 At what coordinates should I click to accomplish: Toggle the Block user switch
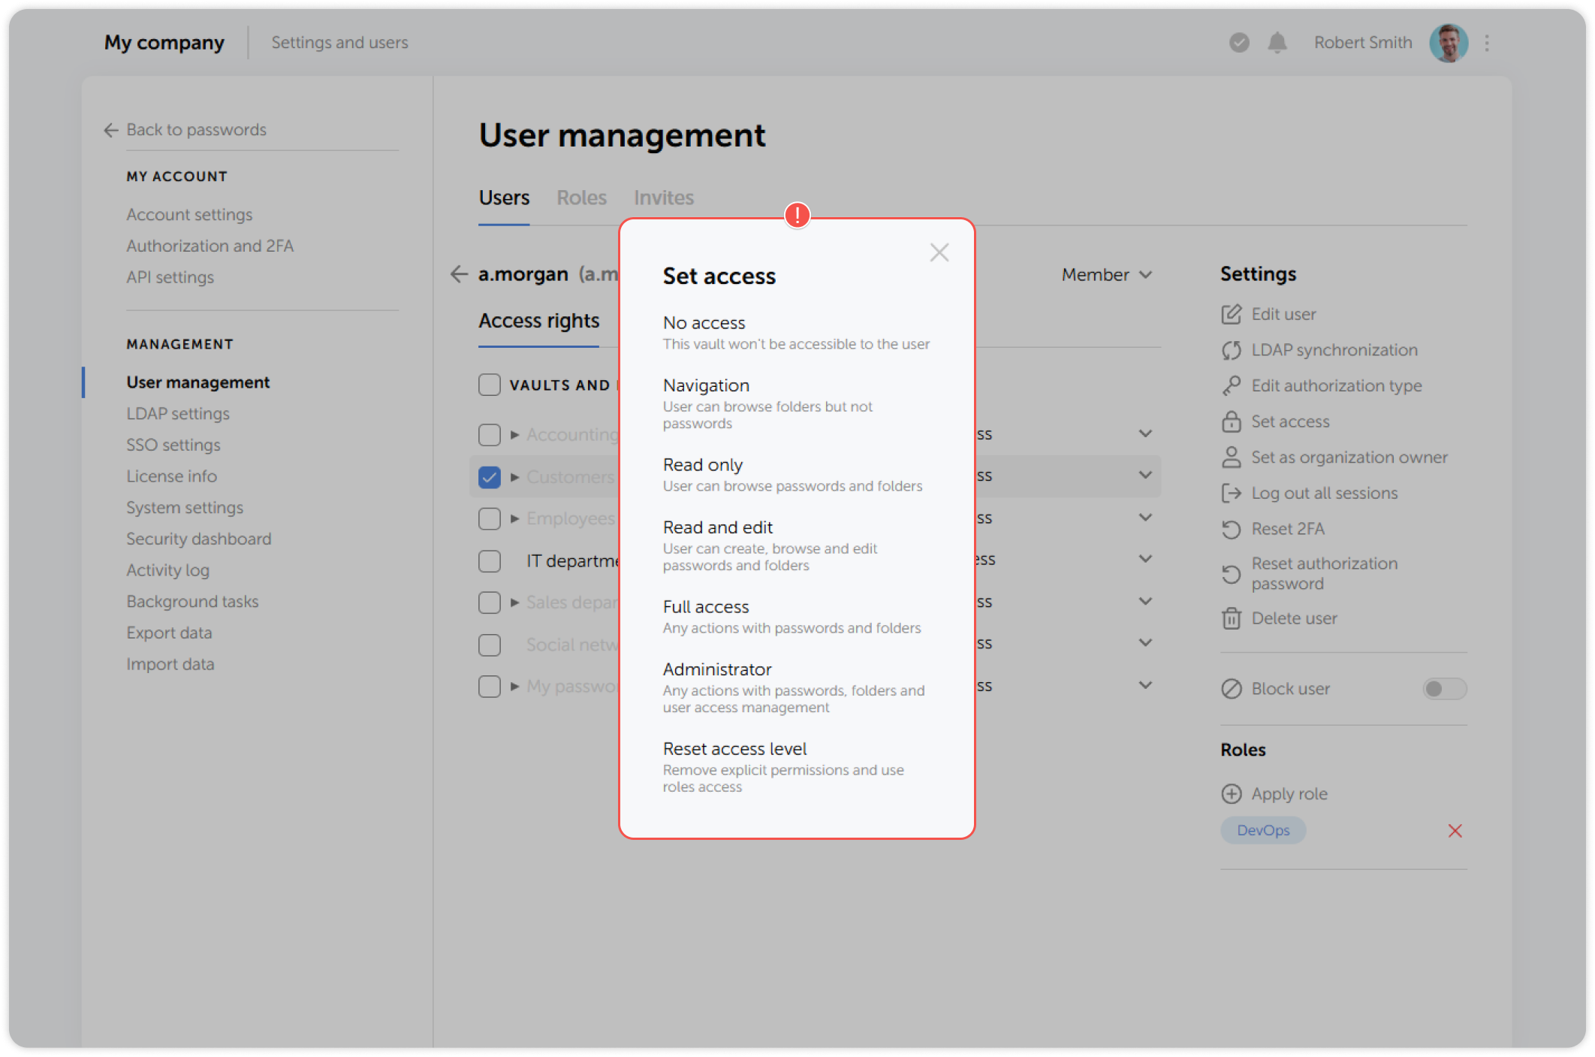tap(1443, 689)
